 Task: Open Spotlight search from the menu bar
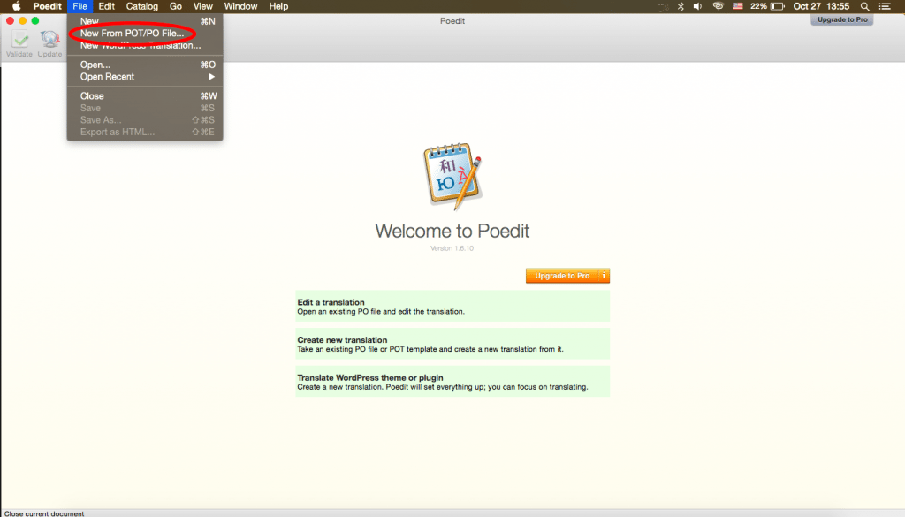[x=863, y=6]
